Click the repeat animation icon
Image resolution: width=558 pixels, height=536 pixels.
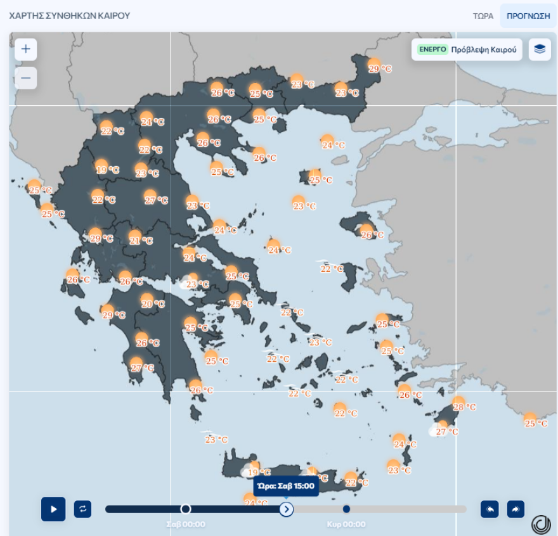(x=83, y=509)
